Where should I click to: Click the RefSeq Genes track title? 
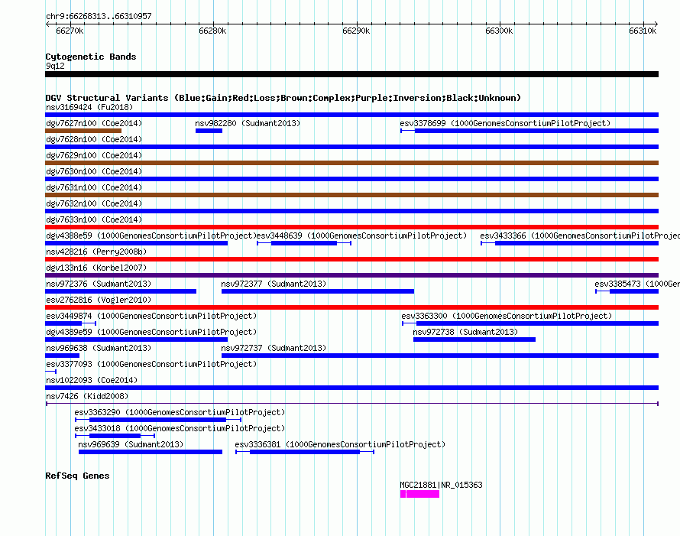[77, 476]
